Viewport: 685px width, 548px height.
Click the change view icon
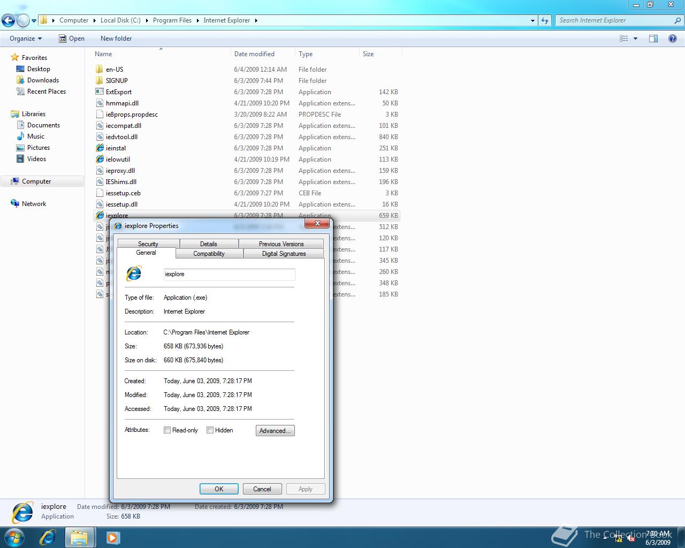623,39
